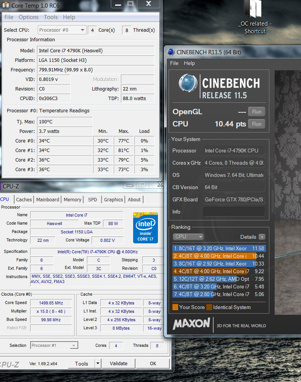This screenshot has height=382, width=301.
Task: Click the Model field Intel Core i7 4790K
Action: [96, 51]
